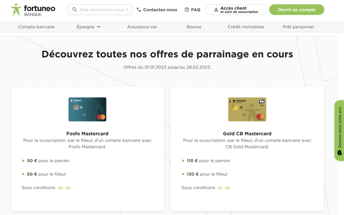Click the offer dates text 01.01.2023
Screen dimensions: 344x215
pos(155,67)
